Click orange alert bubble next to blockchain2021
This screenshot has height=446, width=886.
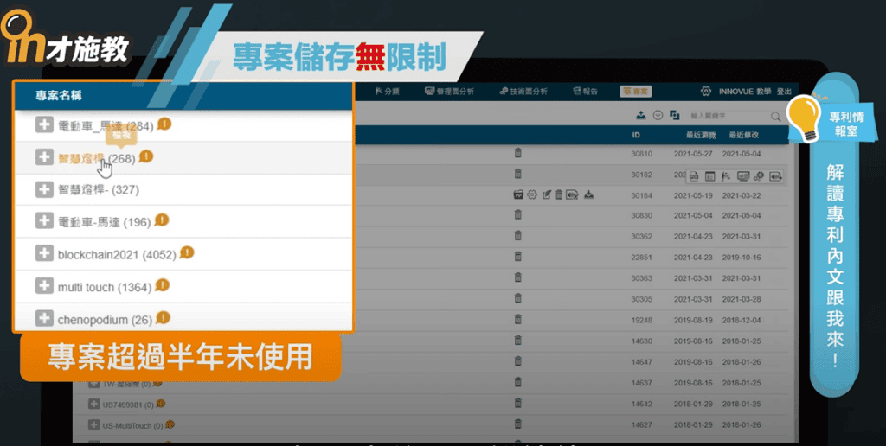click(187, 253)
